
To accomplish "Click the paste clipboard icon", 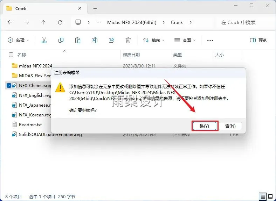I will [78, 40].
